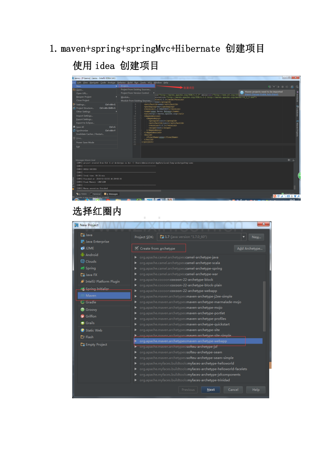Click the Help button in New Project
The width and height of the screenshot is (327, 463).
coord(256,390)
